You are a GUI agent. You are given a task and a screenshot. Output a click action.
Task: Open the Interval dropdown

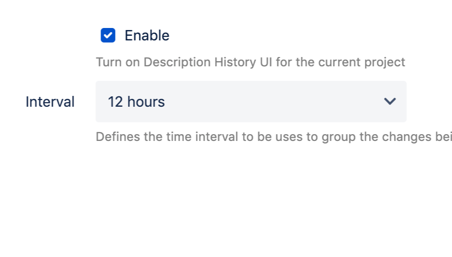[x=250, y=102]
